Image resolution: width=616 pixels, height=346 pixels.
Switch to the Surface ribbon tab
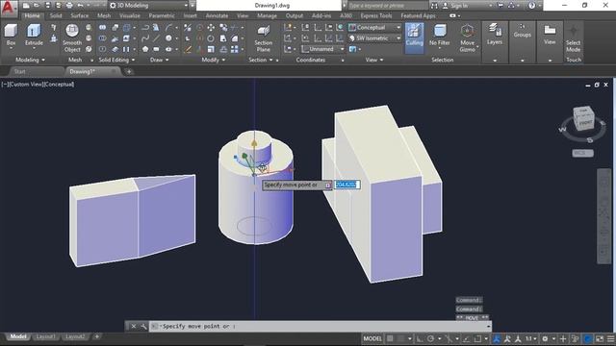pyautogui.click(x=79, y=15)
